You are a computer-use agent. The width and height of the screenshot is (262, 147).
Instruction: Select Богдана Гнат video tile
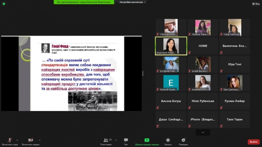point(171,65)
